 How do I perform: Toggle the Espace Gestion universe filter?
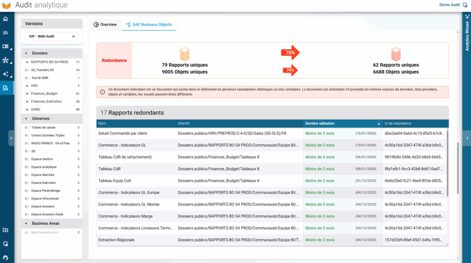click(27, 159)
